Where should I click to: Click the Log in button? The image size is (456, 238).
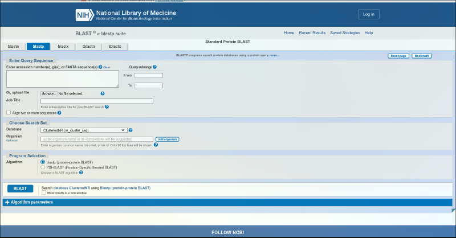[x=368, y=14]
